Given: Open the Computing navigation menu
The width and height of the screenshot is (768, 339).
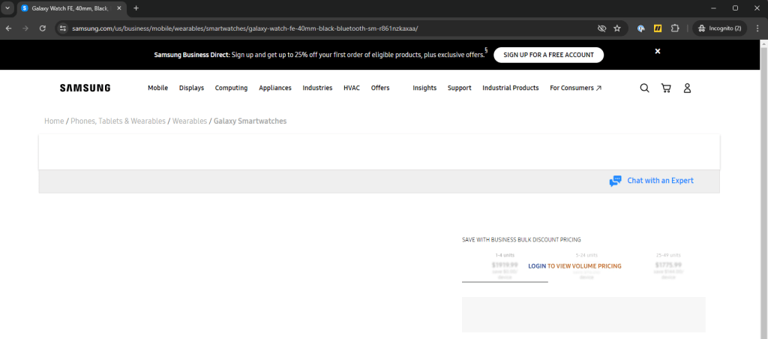Looking at the screenshot, I should point(231,88).
